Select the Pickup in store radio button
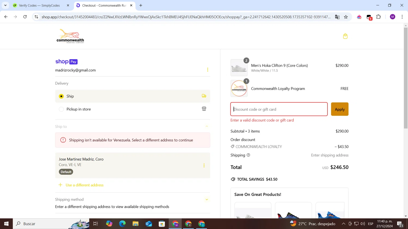The image size is (408, 229). (61, 109)
